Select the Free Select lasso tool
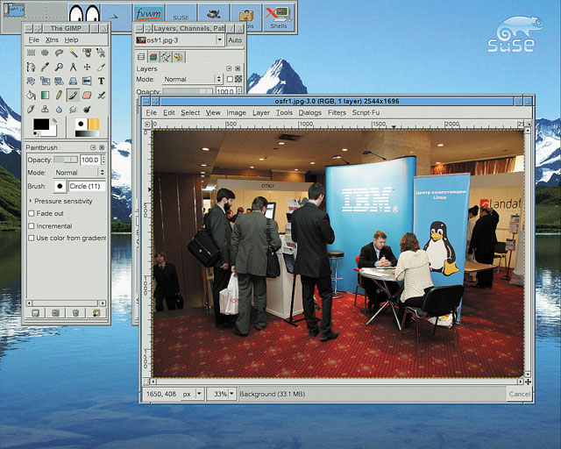This screenshot has width=561, height=449. pyautogui.click(x=59, y=53)
